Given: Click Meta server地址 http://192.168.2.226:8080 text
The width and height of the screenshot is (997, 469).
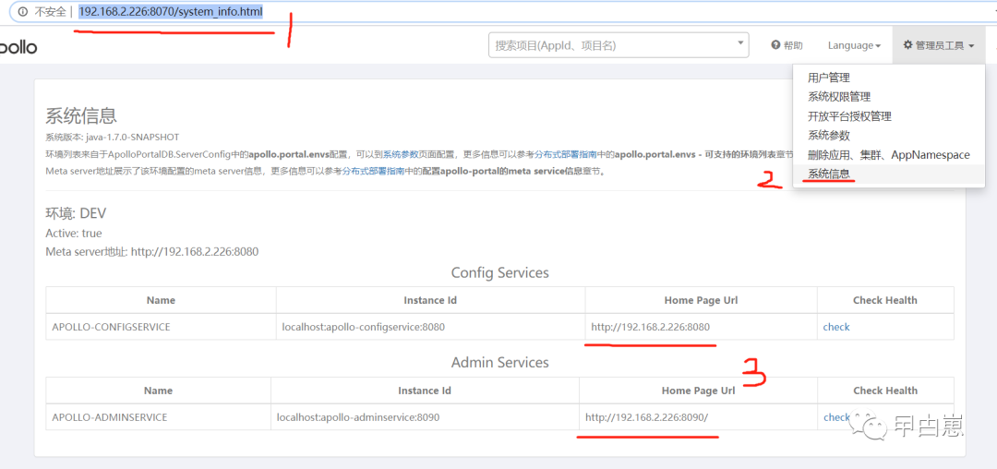Looking at the screenshot, I should pos(152,252).
